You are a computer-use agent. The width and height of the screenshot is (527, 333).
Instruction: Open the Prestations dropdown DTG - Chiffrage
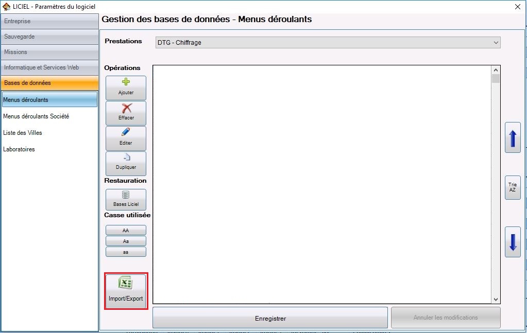[x=328, y=43]
